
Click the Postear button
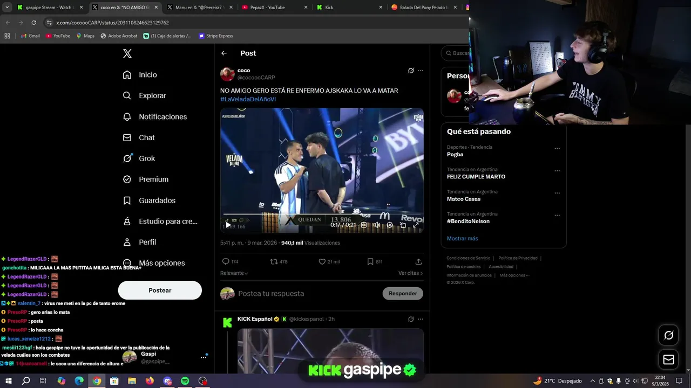pos(160,290)
